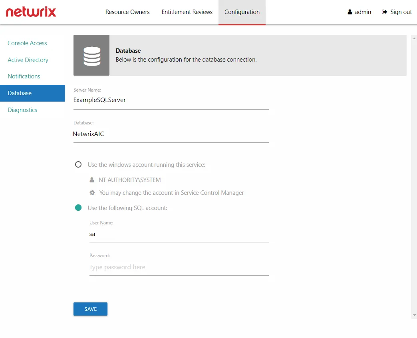Go to Console Access settings

(27, 43)
